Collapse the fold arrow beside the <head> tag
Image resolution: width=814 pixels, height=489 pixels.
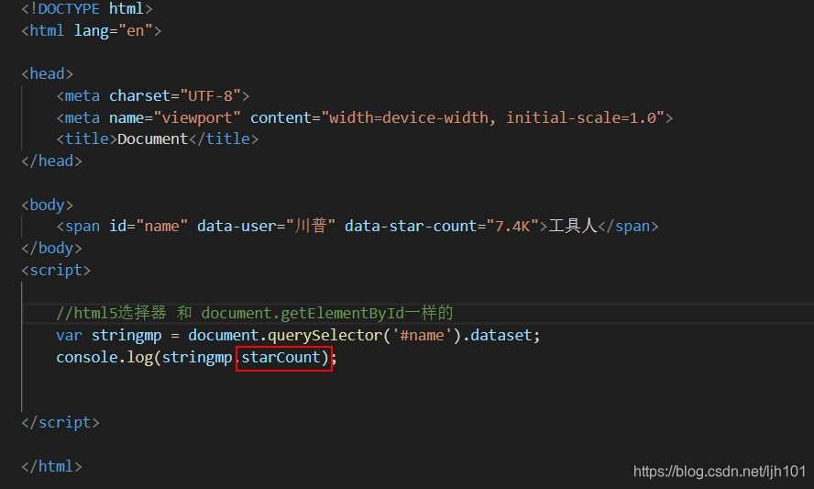click(x=8, y=74)
